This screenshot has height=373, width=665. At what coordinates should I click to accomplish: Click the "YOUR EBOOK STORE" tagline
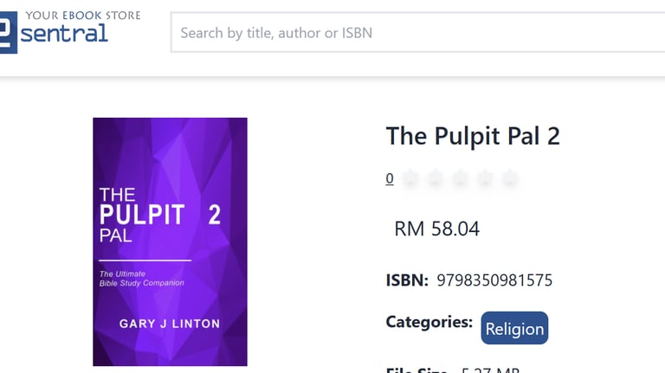(x=83, y=16)
